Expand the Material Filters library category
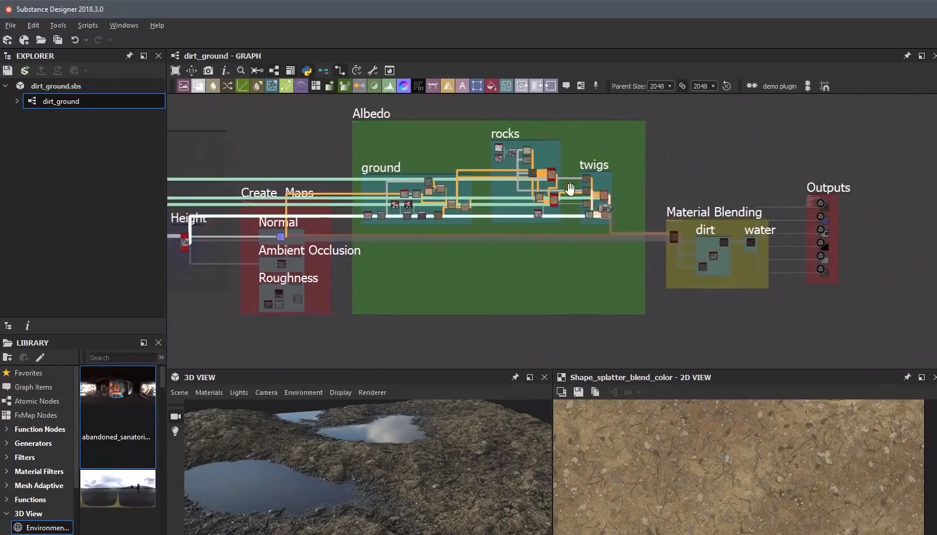 coord(6,472)
